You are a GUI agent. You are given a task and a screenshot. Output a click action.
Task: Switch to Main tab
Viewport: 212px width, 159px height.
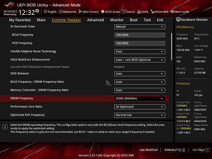pos(41,20)
